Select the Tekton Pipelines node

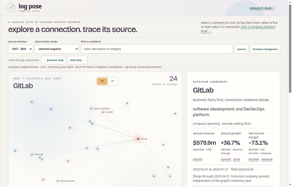point(91,109)
